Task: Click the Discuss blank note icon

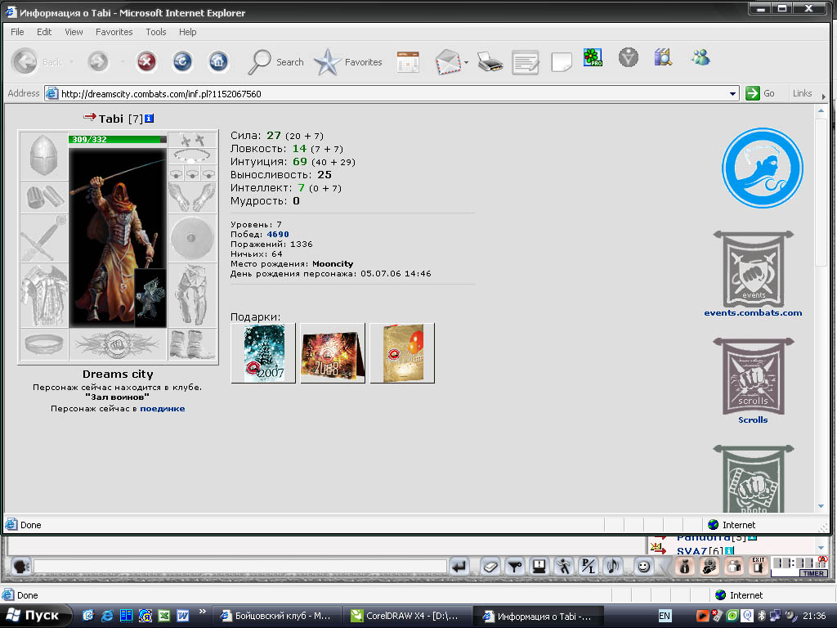Action: (561, 62)
